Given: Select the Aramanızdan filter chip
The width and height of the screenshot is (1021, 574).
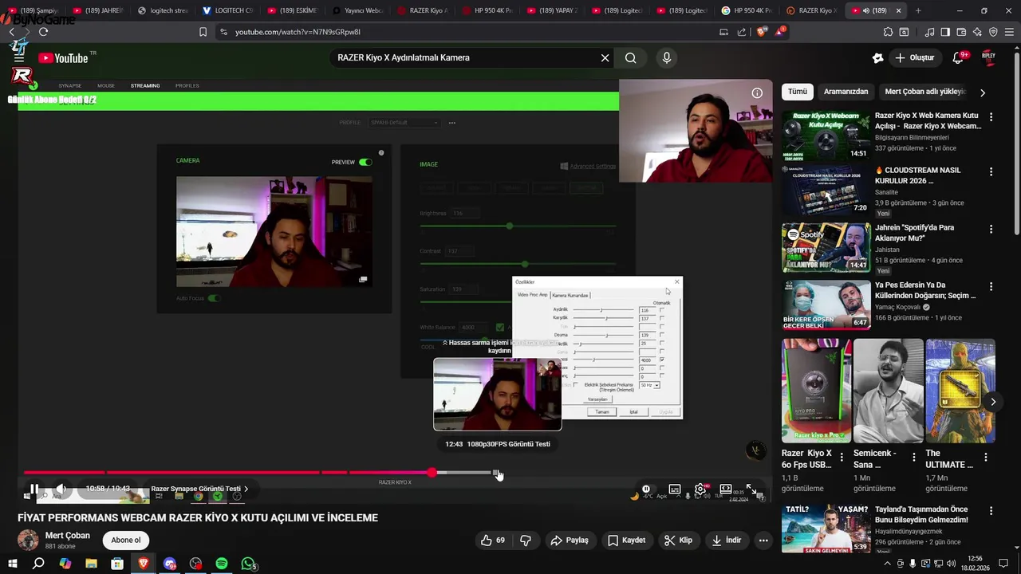Looking at the screenshot, I should (846, 92).
